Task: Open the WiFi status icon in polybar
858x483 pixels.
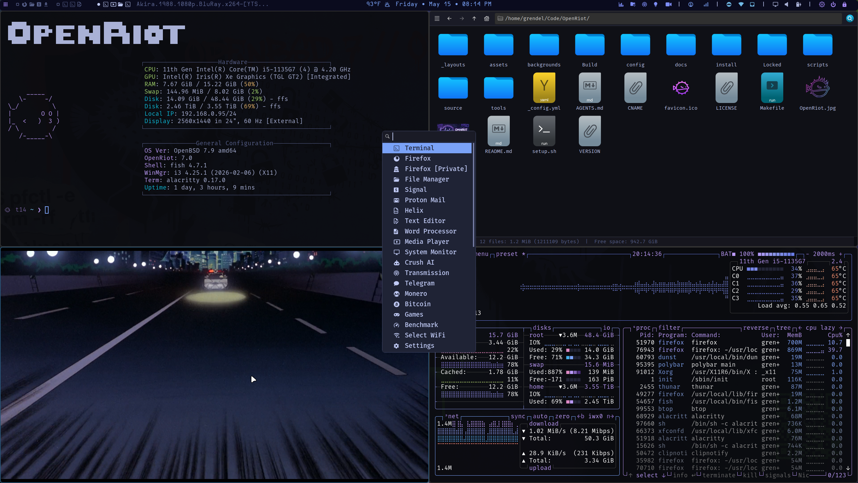Action: pos(741,4)
